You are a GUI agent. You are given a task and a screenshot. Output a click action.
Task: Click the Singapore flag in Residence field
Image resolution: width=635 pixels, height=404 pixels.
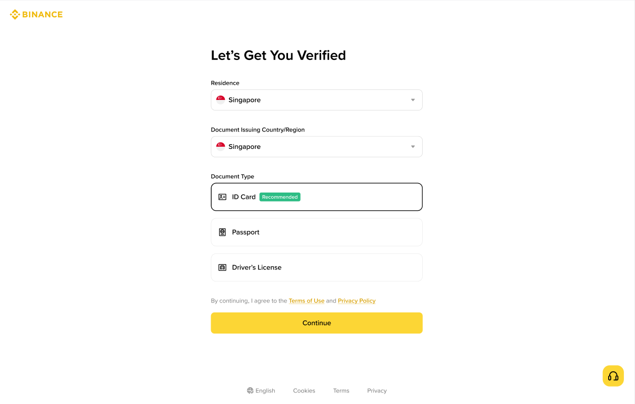tap(221, 100)
